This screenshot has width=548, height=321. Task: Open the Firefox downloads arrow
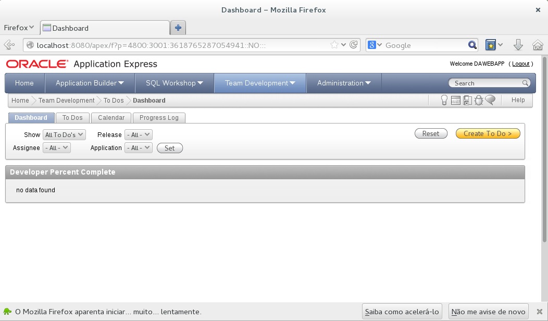pyautogui.click(x=518, y=45)
